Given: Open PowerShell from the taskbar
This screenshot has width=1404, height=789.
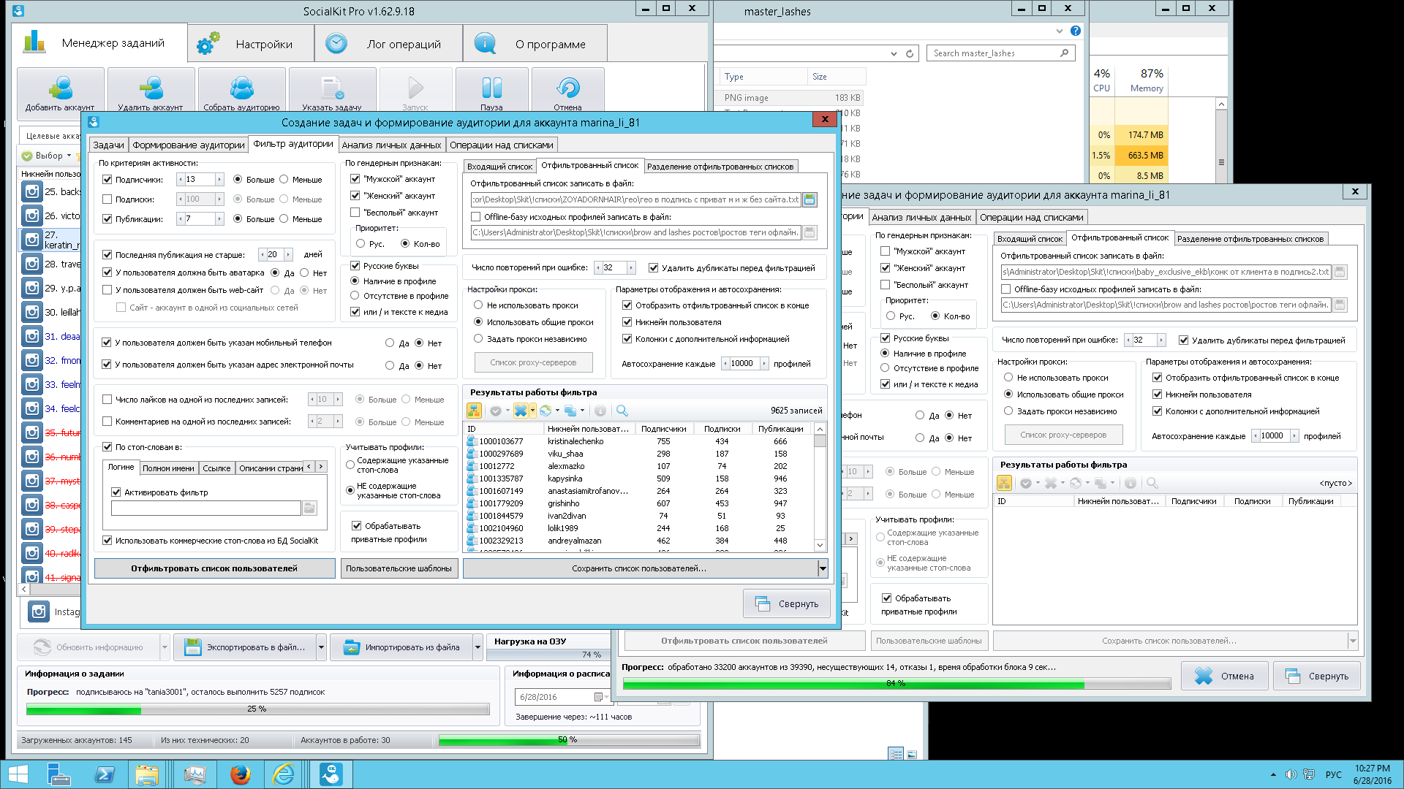Looking at the screenshot, I should click(105, 774).
